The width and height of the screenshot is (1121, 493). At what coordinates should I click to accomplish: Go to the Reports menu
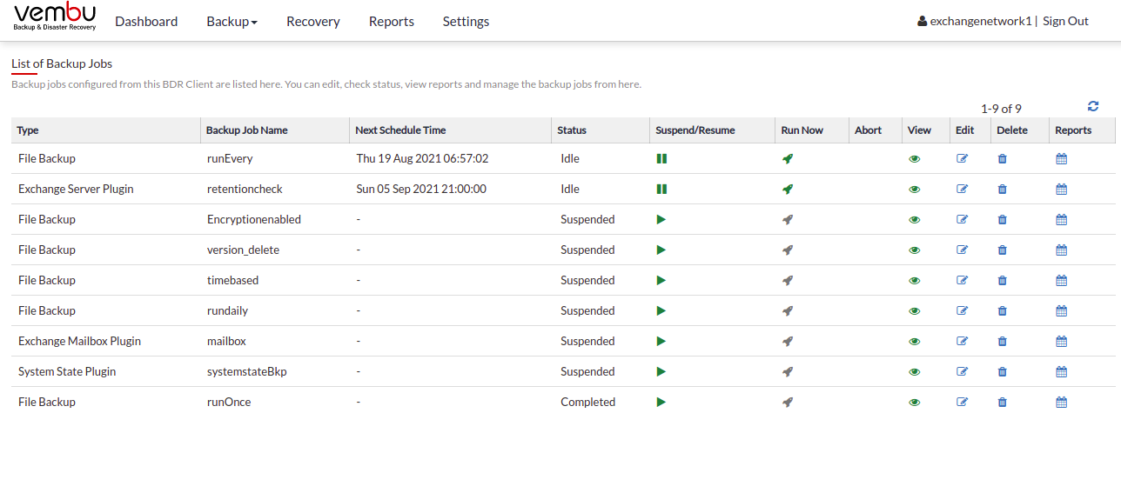[392, 22]
